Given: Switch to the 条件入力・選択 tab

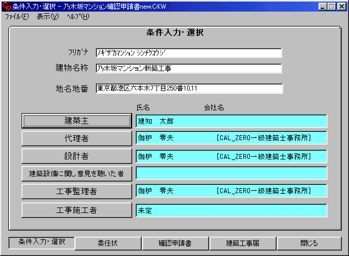Looking at the screenshot, I should [41, 243].
